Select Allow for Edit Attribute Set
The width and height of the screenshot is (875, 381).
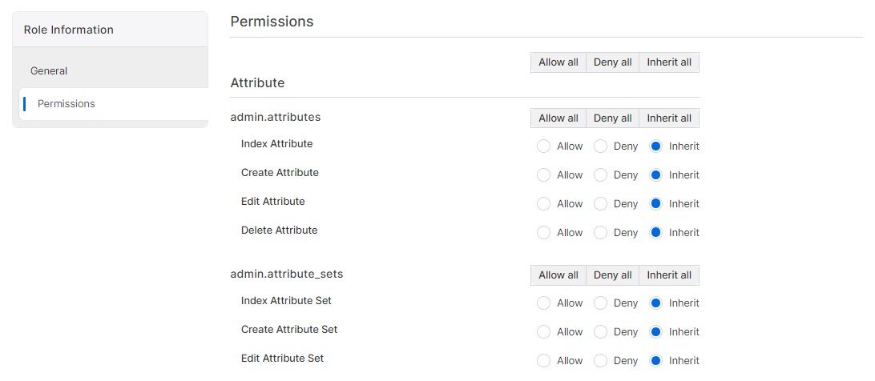point(544,361)
